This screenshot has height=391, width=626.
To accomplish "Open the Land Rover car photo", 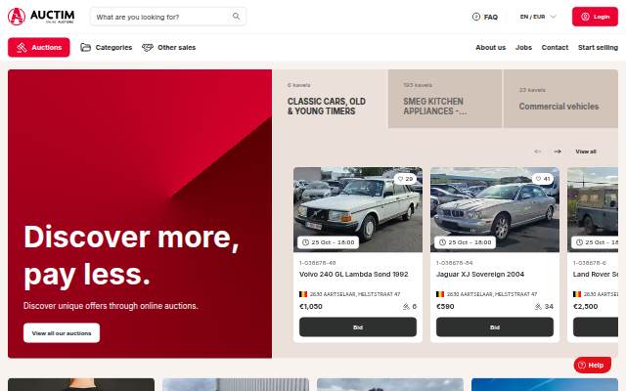I will point(593,209).
